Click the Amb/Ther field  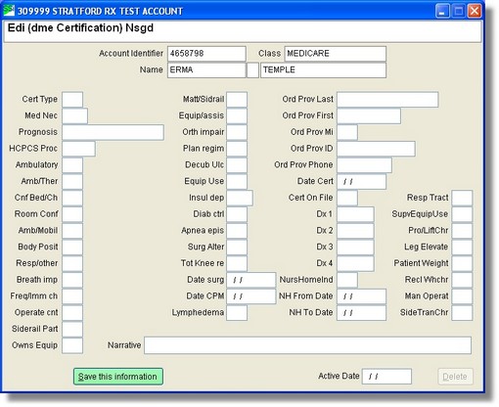point(72,181)
